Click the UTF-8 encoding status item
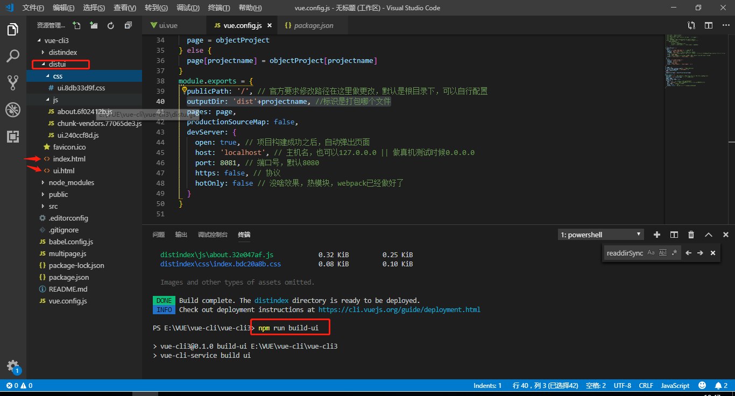 click(623, 385)
